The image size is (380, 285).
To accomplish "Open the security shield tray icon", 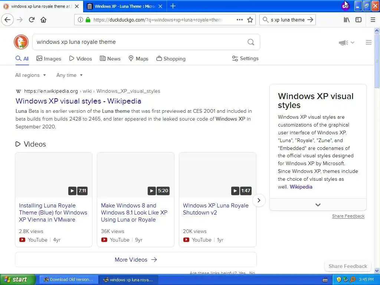I will point(339,279).
